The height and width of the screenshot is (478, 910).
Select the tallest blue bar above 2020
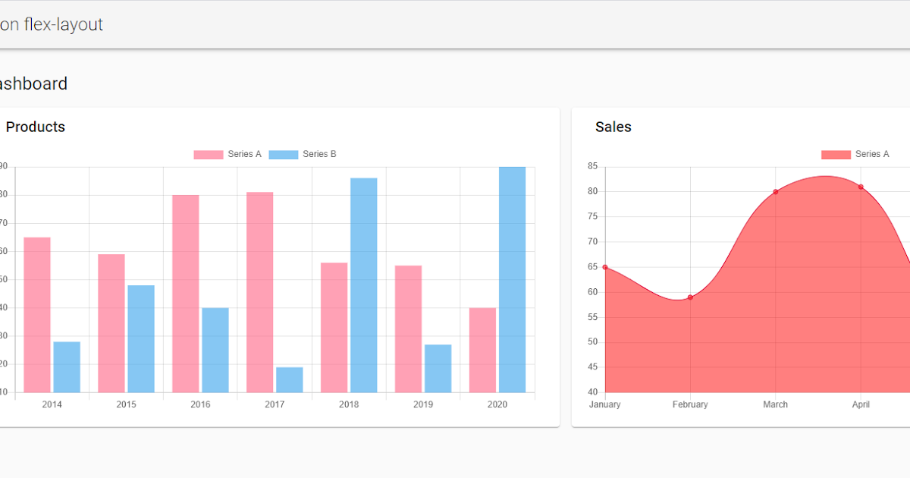click(512, 281)
